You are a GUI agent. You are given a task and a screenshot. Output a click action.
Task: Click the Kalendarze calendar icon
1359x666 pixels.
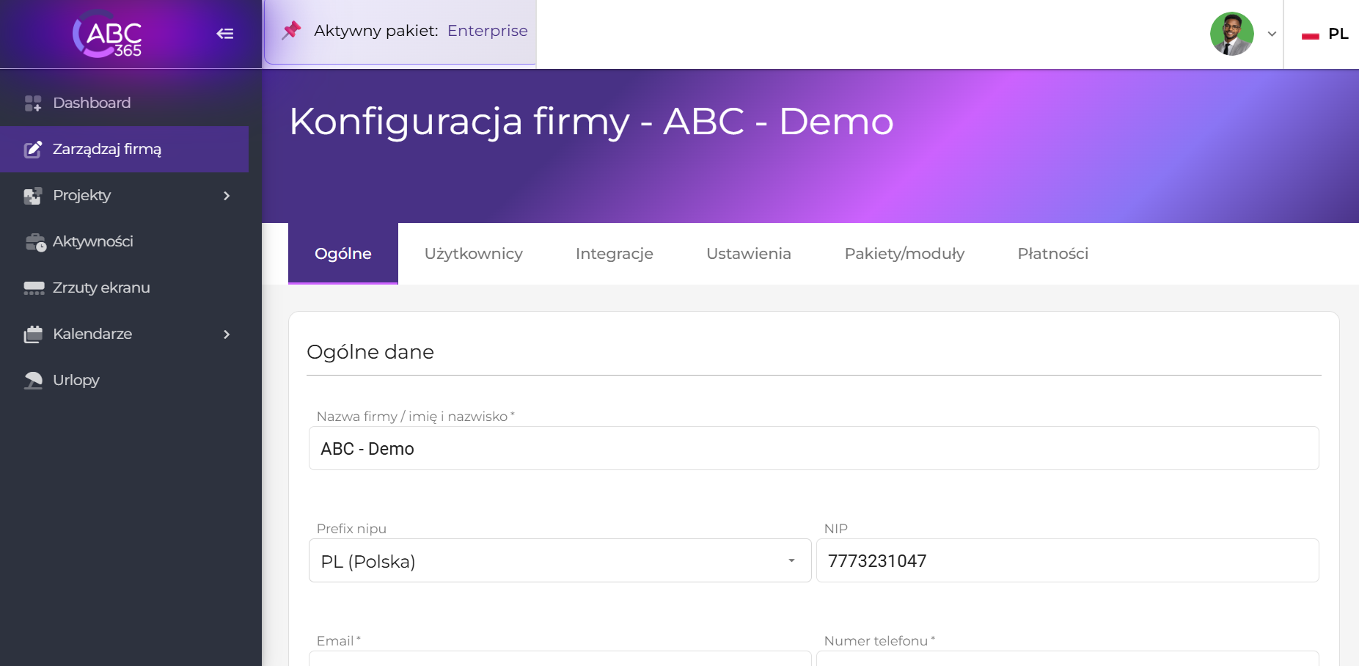[32, 334]
